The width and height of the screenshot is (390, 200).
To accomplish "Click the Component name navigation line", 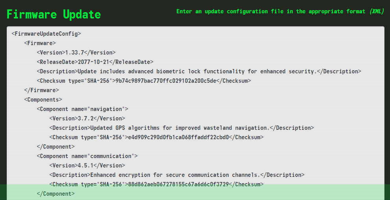I will tap(82, 109).
